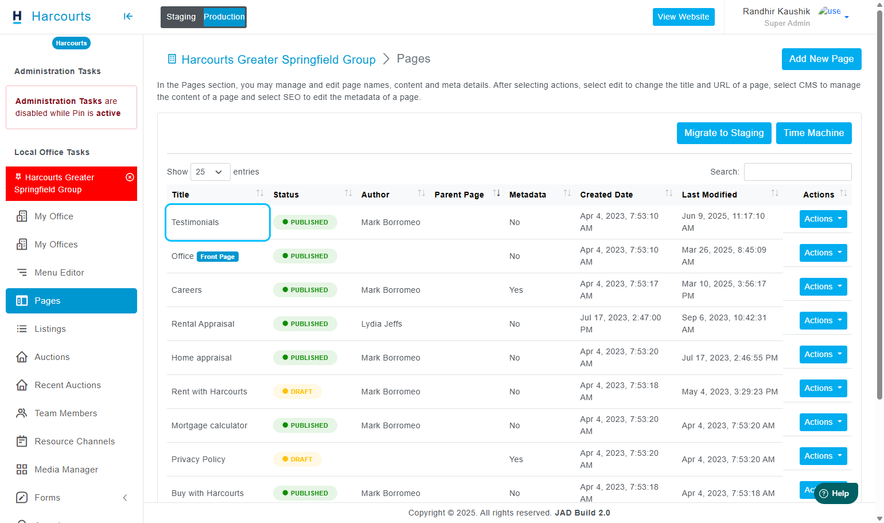Open My Office menu item
The image size is (884, 523).
71,216
